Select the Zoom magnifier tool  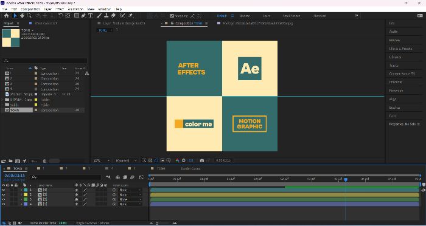pos(29,16)
